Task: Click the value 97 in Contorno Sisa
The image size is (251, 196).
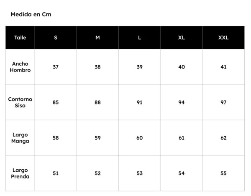Action: click(x=223, y=102)
